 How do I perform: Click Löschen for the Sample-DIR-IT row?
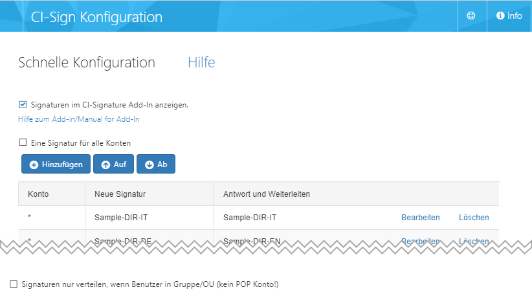(474, 218)
